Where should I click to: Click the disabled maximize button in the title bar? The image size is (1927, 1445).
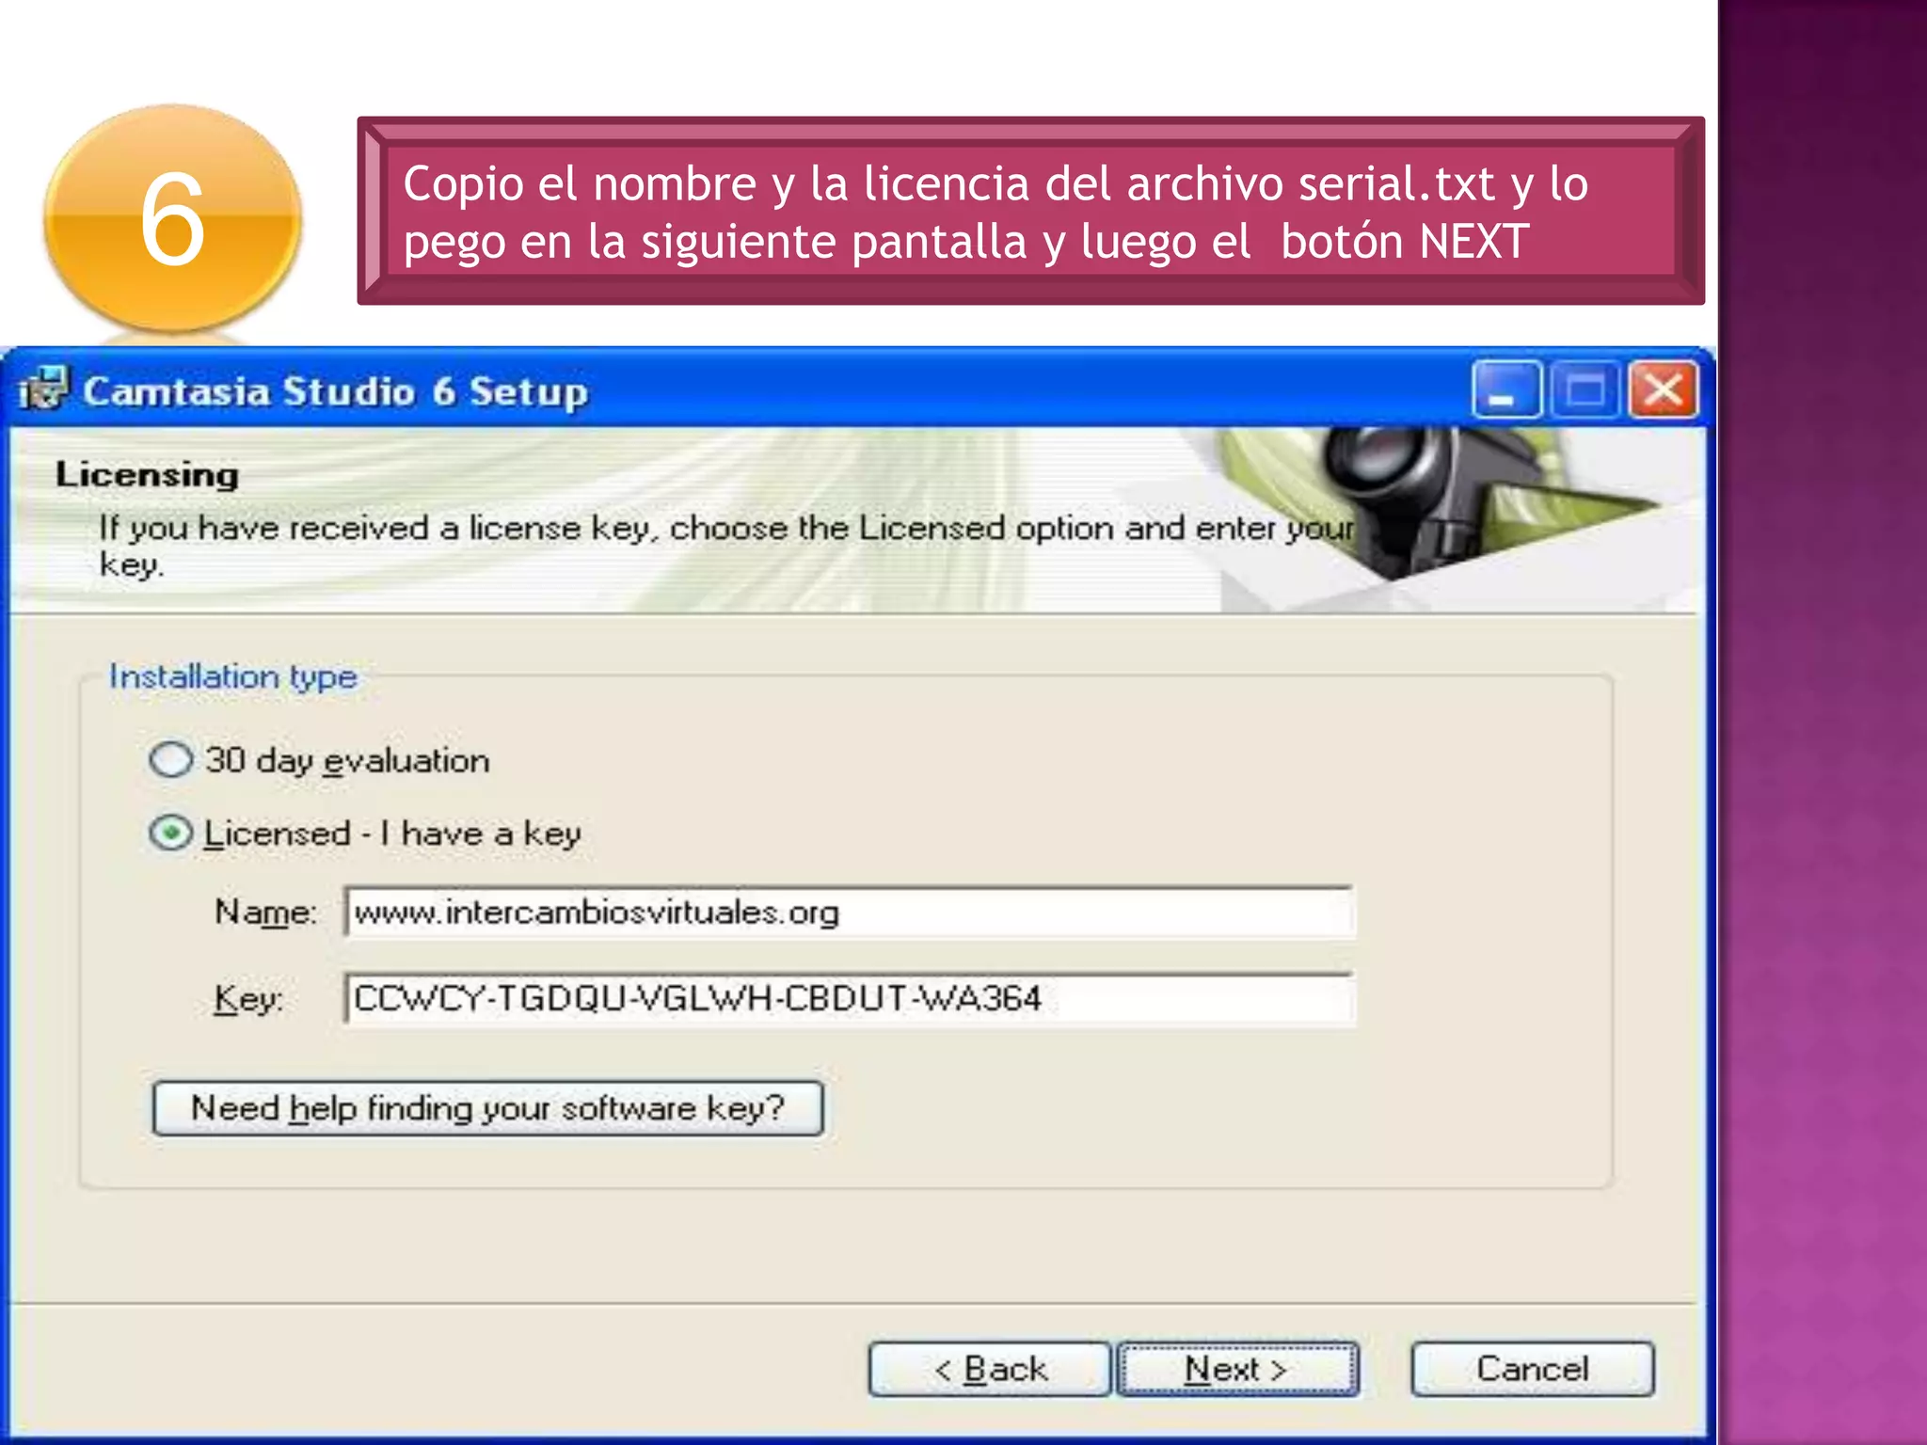pos(1585,389)
